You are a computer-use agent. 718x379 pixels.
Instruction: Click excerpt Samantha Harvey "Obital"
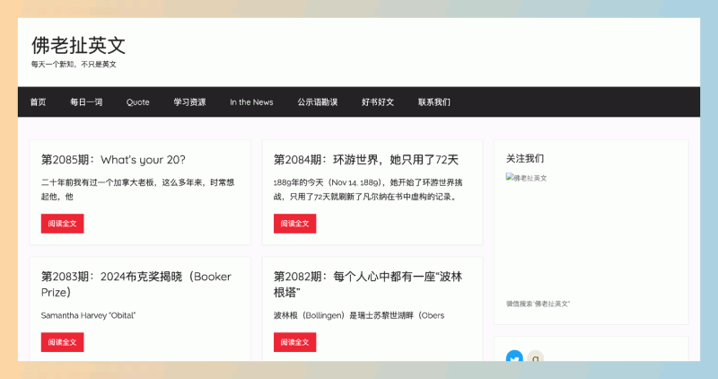pyautogui.click(x=88, y=315)
